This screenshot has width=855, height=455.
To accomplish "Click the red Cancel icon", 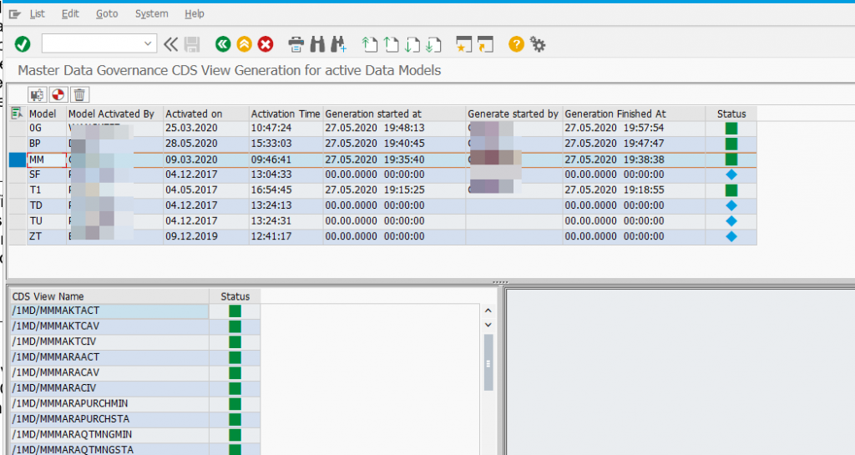I will [266, 44].
